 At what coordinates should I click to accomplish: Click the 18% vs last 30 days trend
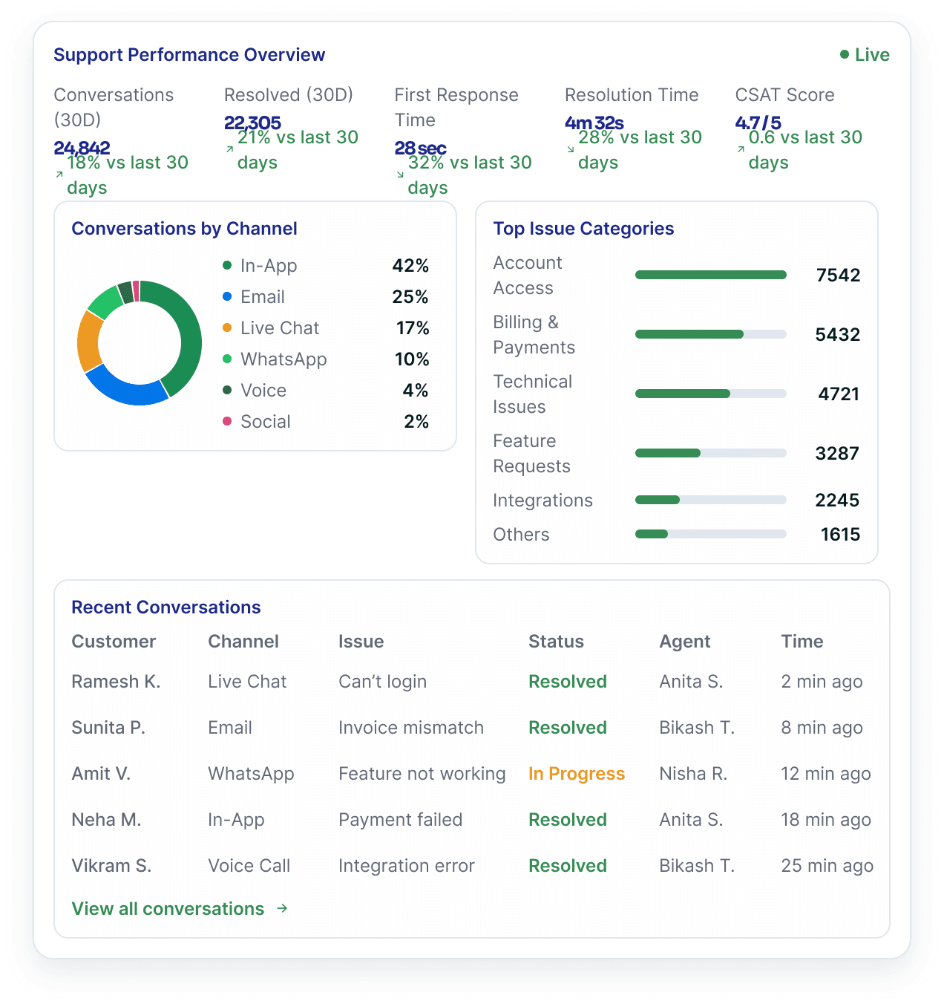(x=122, y=175)
